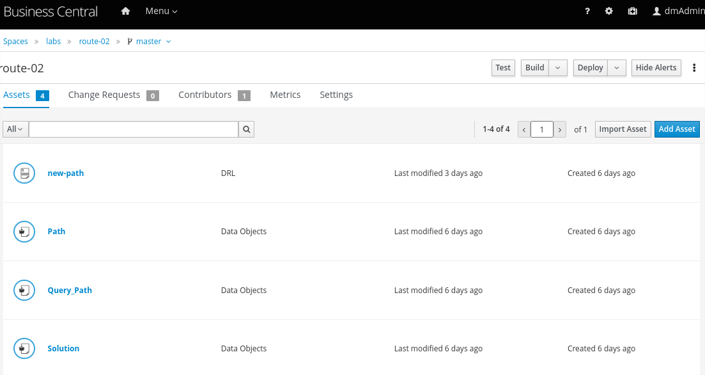Open the Query_Path asset link

[x=70, y=290]
